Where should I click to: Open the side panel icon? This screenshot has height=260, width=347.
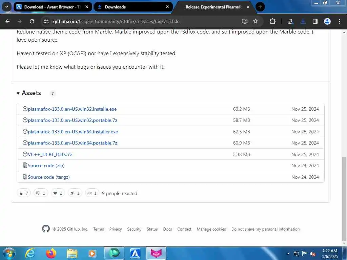click(315, 21)
